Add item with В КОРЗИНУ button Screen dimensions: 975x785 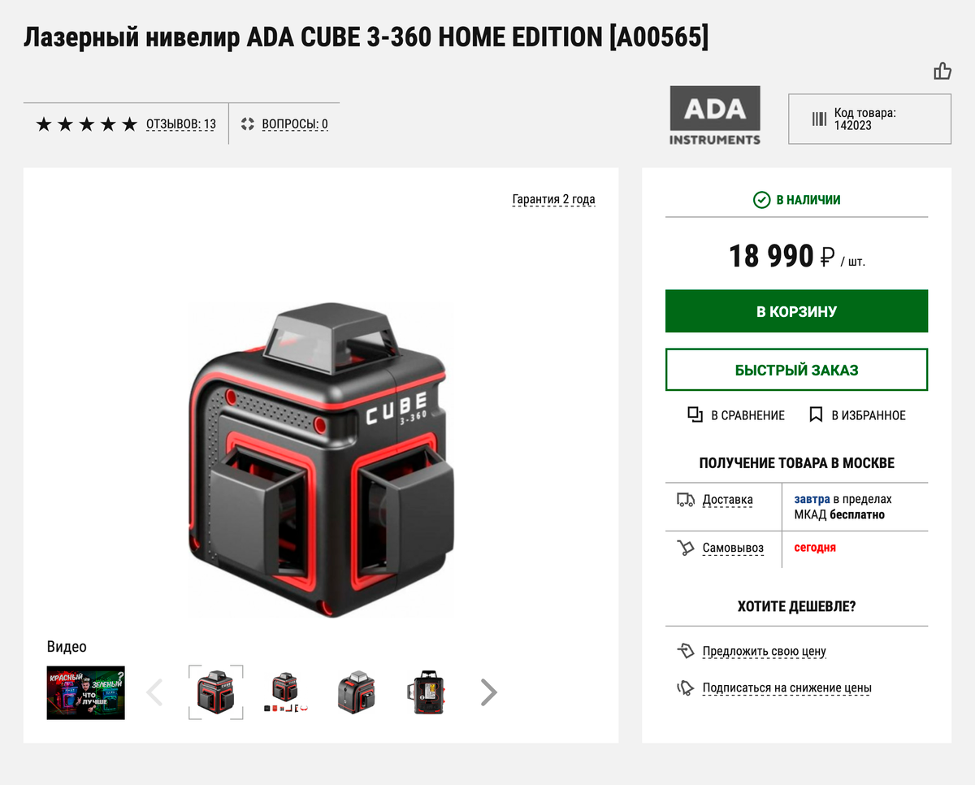(796, 311)
